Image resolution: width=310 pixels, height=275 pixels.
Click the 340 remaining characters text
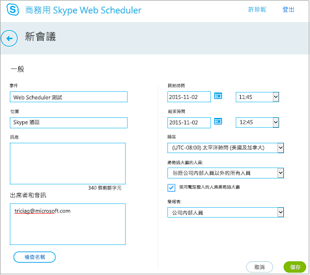point(105,188)
